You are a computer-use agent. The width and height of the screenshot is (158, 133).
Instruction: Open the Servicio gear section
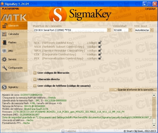click(14, 59)
